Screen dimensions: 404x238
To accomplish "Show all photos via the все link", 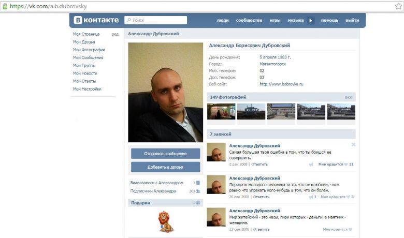I will (349, 97).
